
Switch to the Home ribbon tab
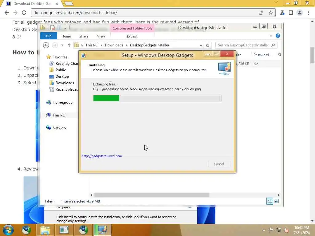click(x=66, y=36)
